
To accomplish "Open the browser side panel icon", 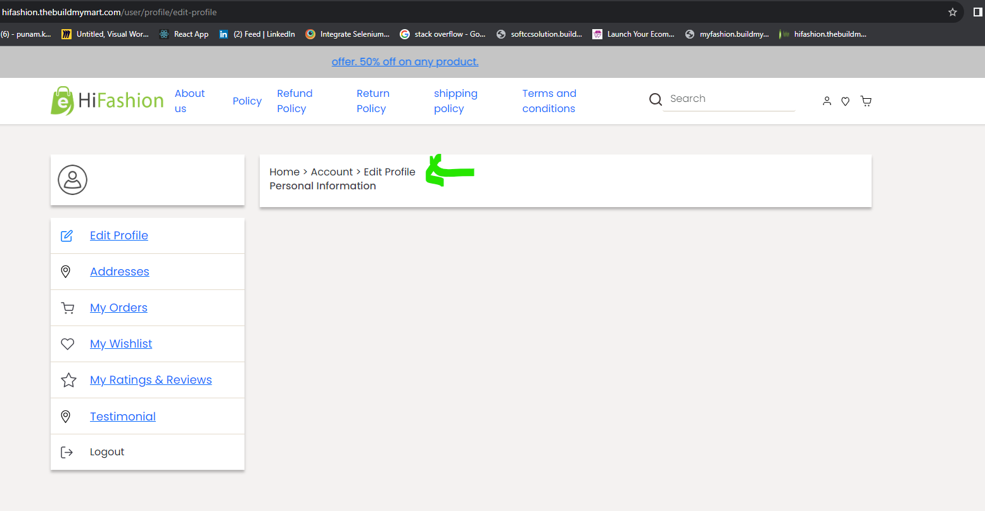I will (x=977, y=12).
